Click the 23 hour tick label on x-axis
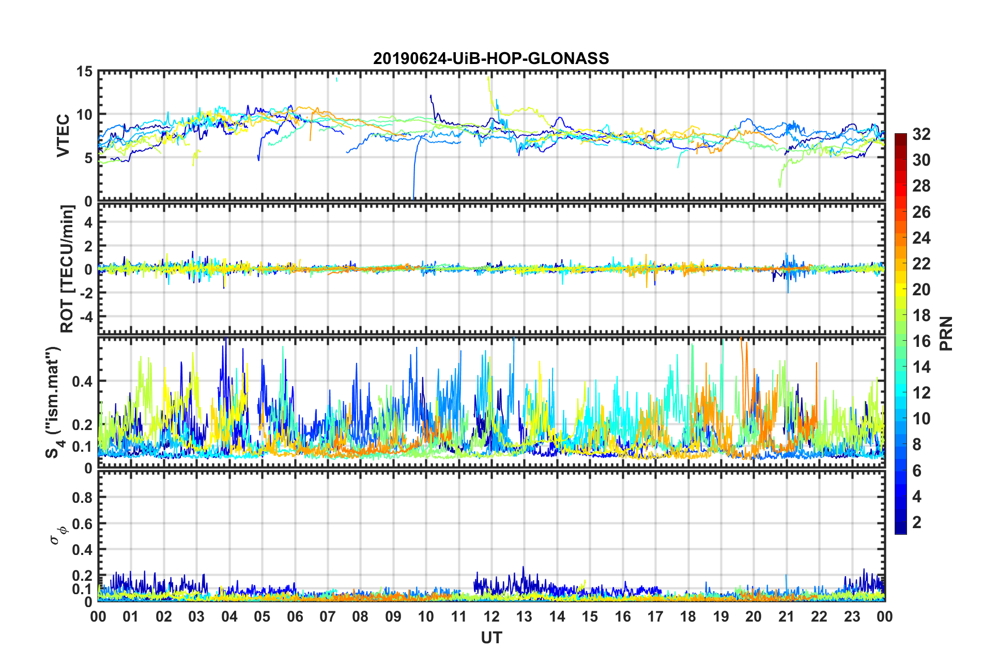Viewport: 983px width, 667px height. tap(852, 616)
